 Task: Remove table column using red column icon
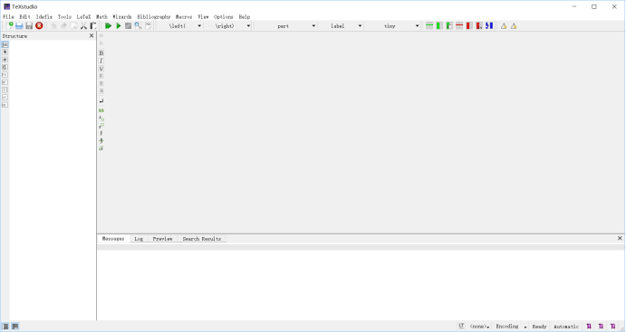coord(469,26)
